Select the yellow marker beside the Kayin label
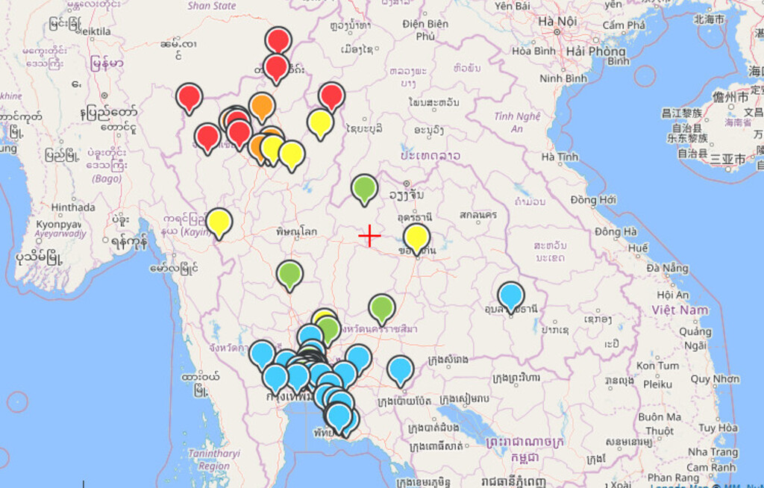The image size is (764, 488). point(219,222)
